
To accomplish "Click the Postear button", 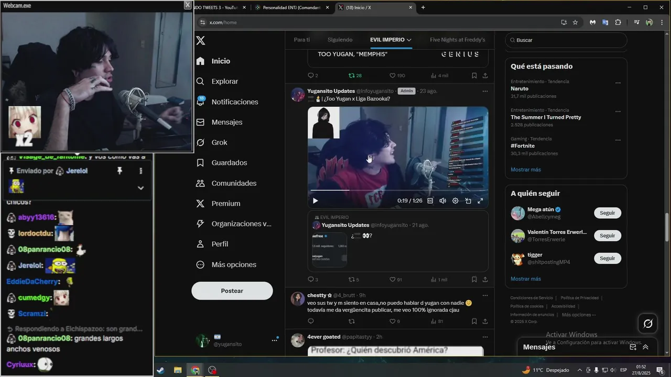I will coord(232,291).
